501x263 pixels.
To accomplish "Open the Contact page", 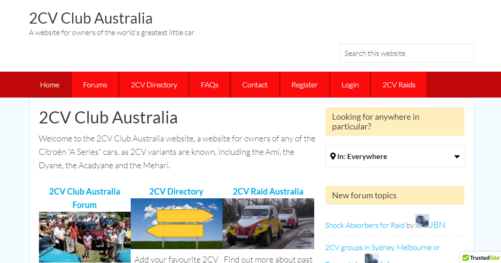I will pos(254,85).
